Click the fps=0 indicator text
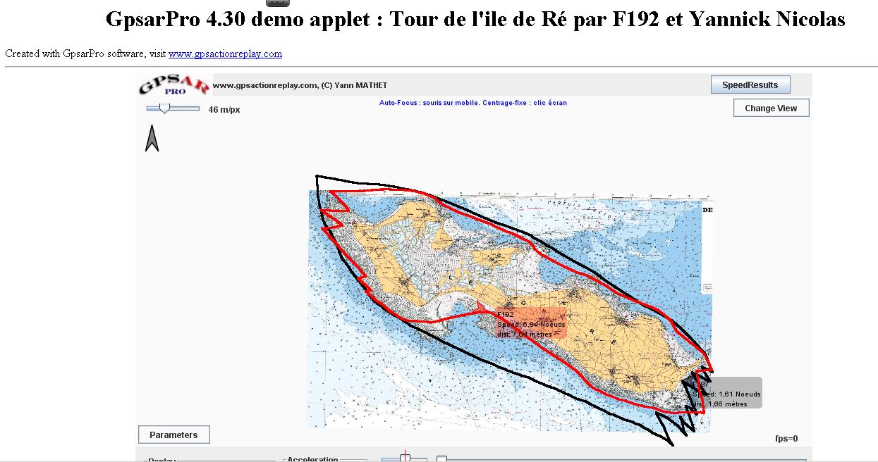 [786, 439]
